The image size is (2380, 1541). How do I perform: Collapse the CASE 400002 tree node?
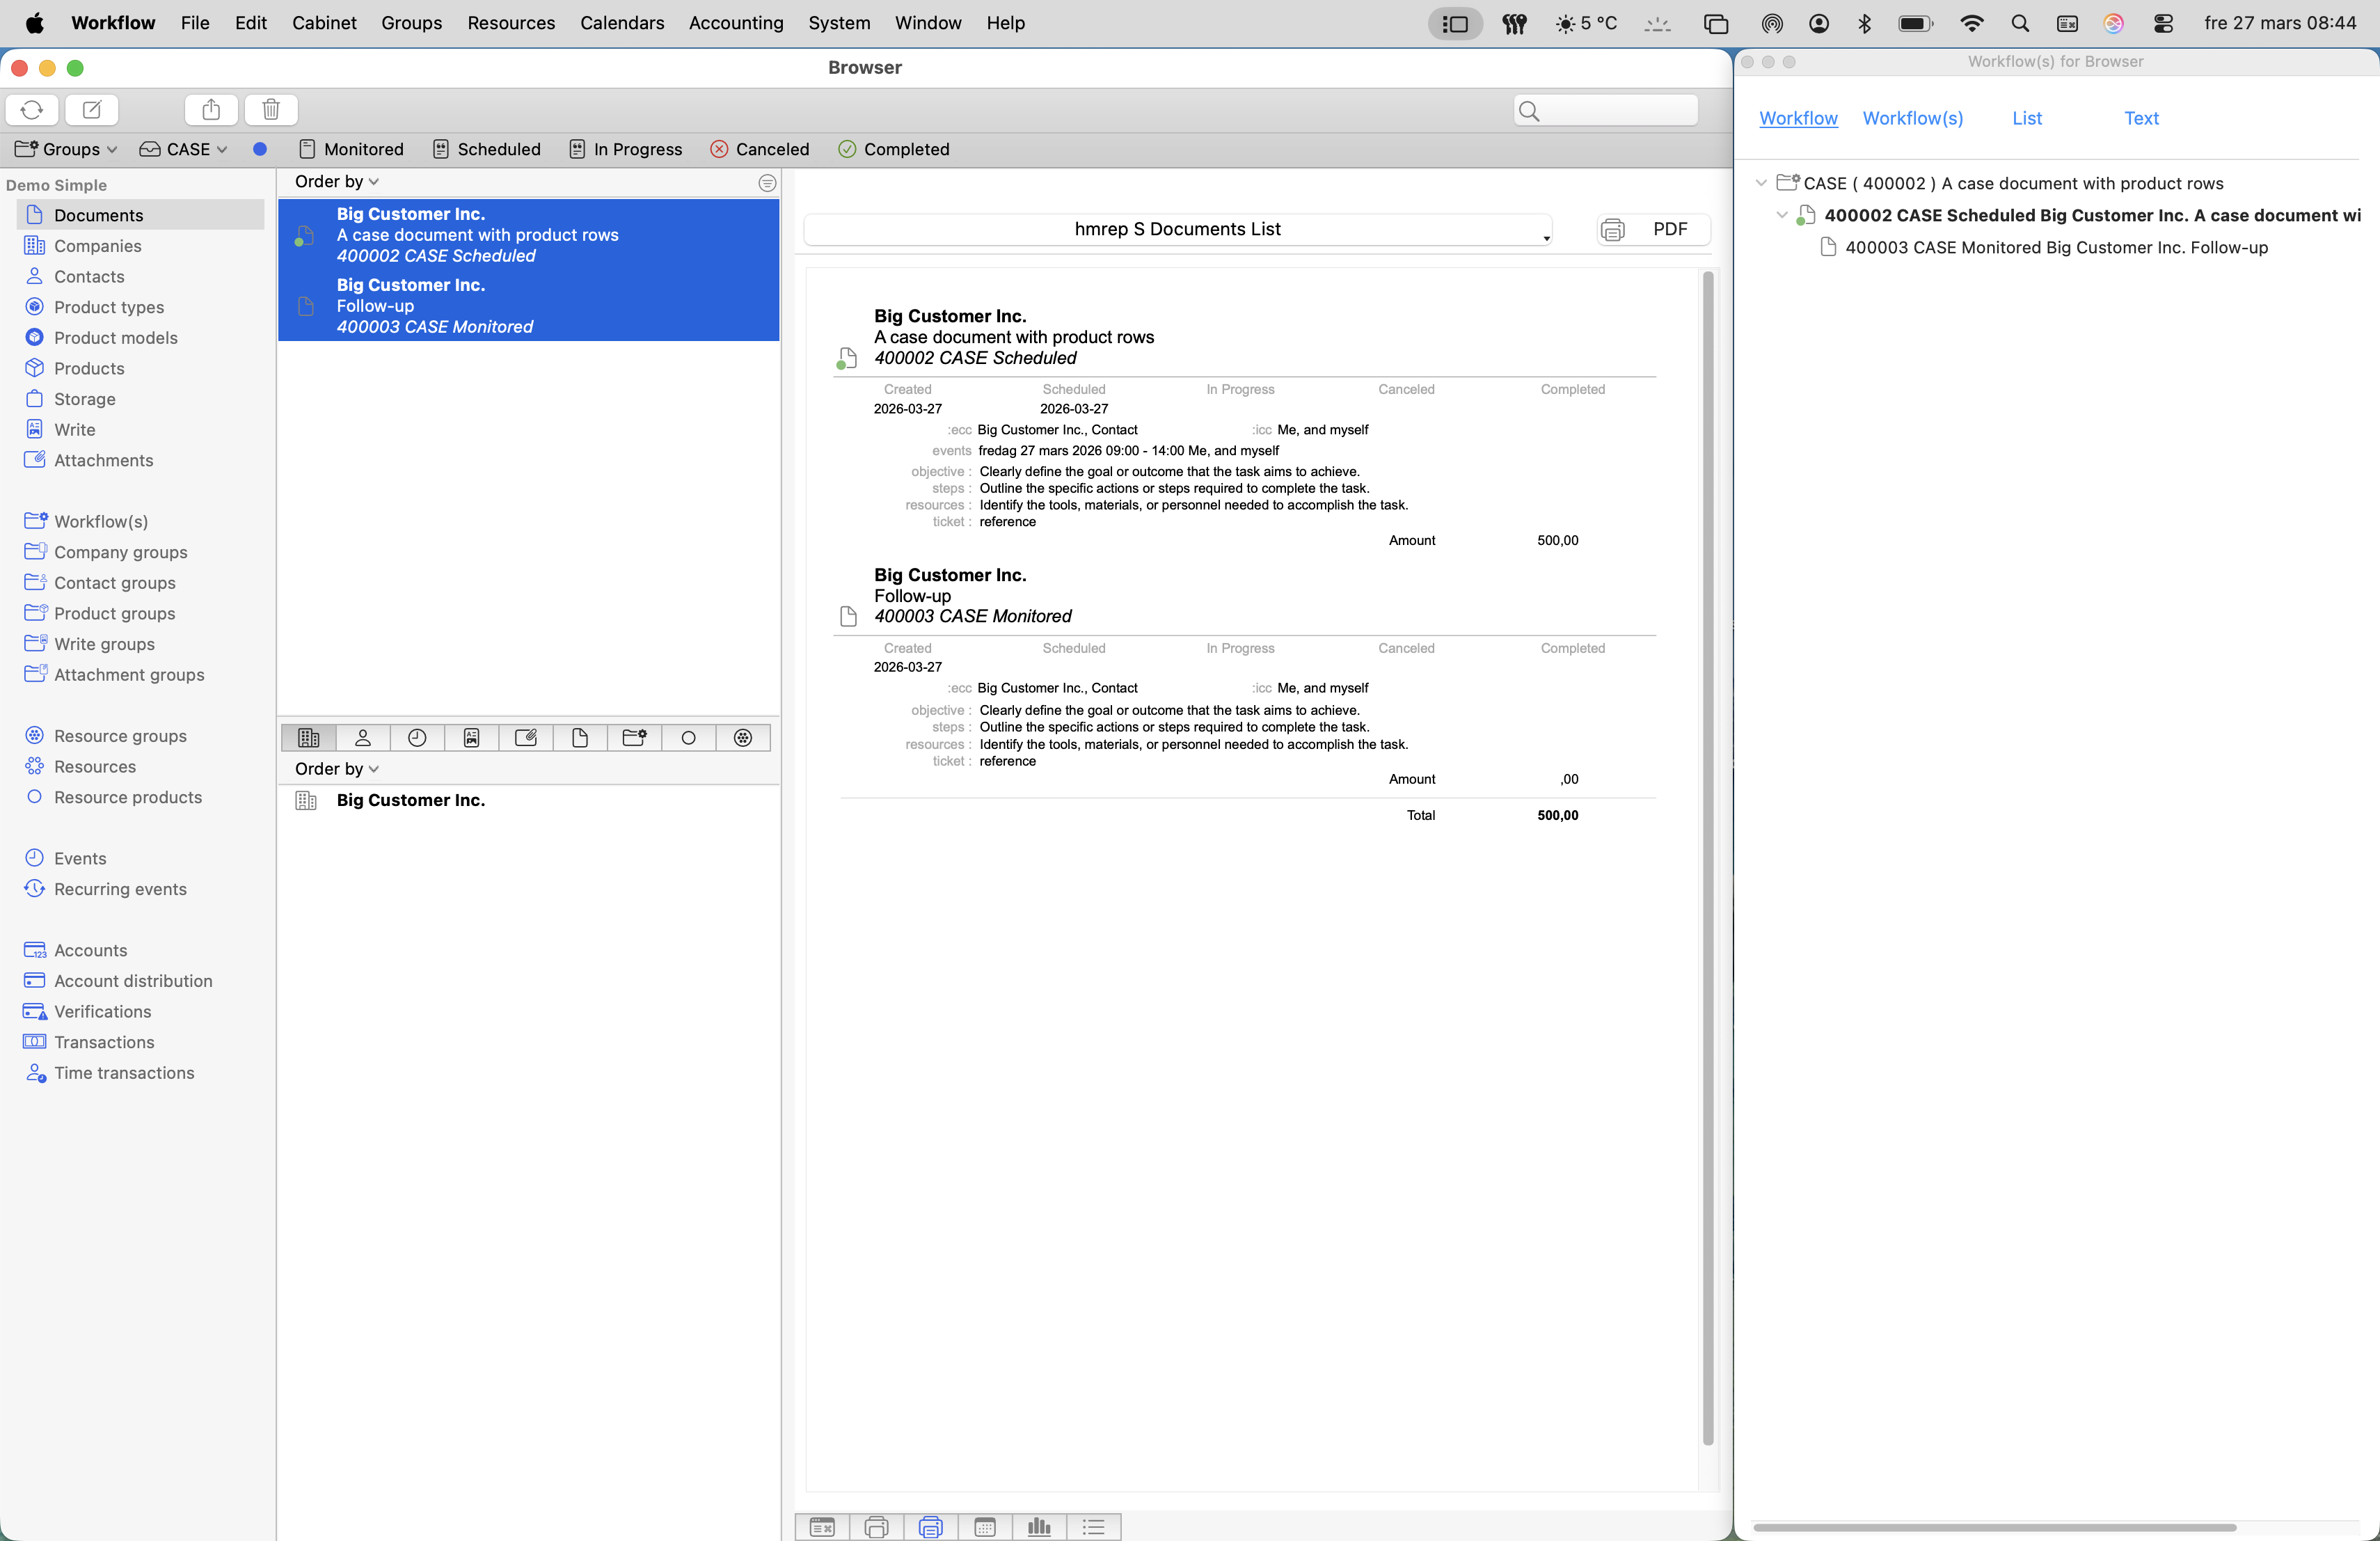click(x=1761, y=183)
